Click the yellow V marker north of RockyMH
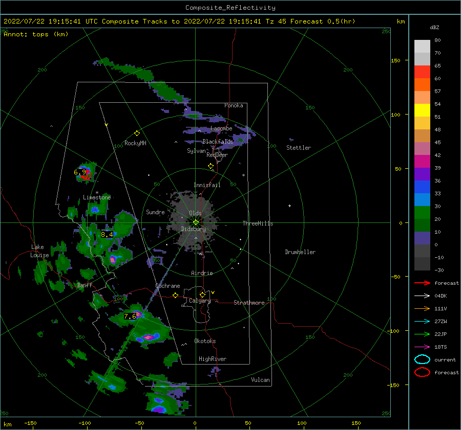This screenshot has height=430, width=461. click(107, 125)
